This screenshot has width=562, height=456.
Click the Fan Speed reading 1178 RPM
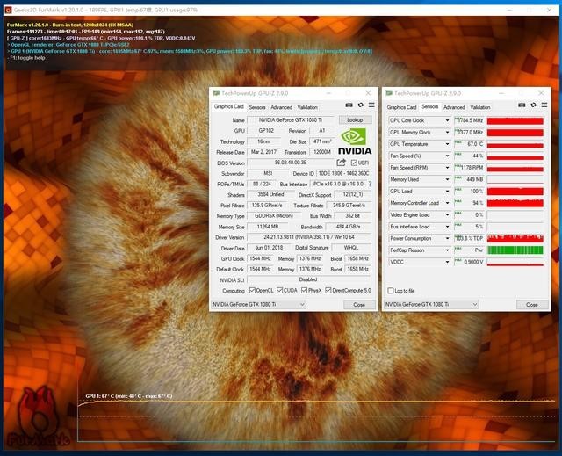pos(469,168)
